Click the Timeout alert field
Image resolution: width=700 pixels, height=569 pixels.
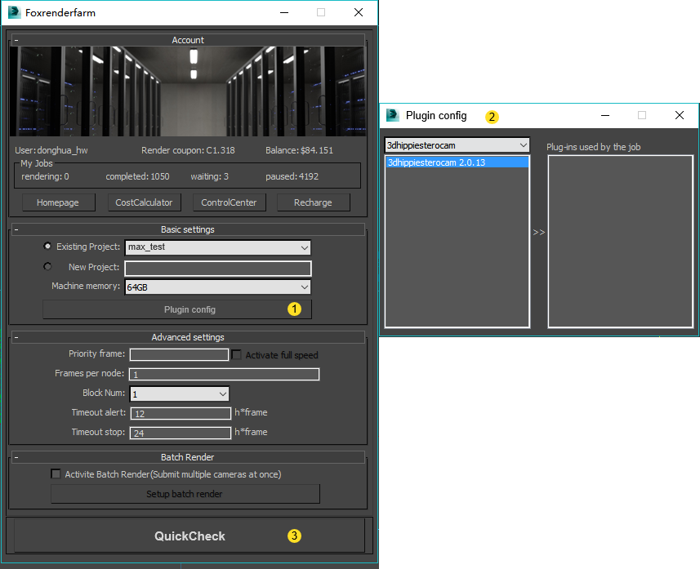[x=181, y=413]
